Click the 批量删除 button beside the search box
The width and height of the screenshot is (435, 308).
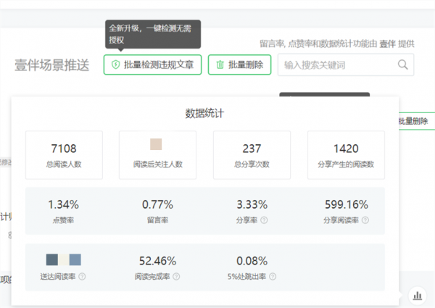tap(239, 65)
